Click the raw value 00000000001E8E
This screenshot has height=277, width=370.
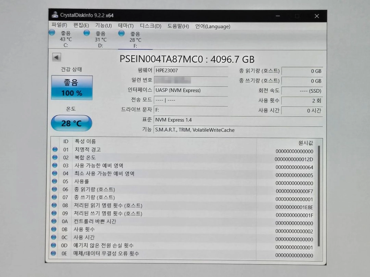point(294,207)
